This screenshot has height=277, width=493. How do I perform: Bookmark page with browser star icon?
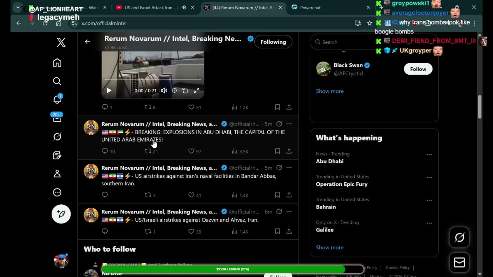[370, 23]
